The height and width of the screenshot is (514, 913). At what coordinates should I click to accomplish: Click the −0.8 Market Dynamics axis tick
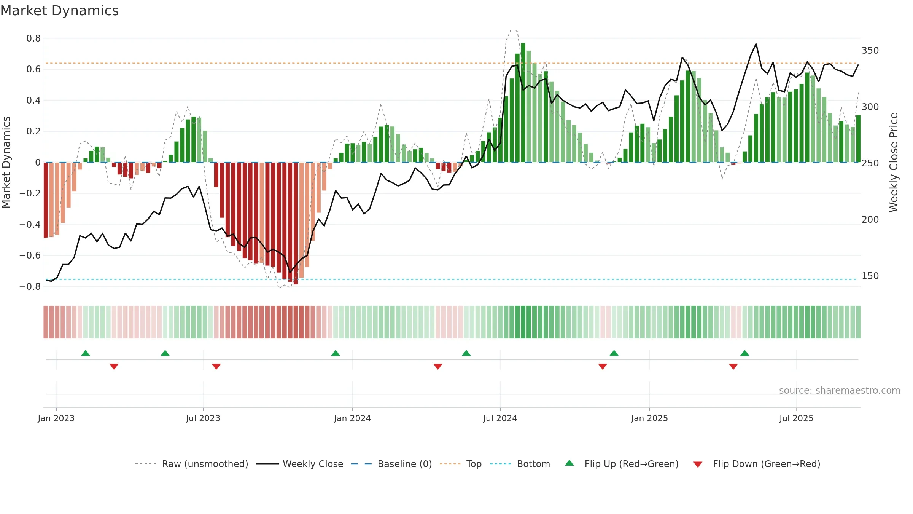pos(30,287)
